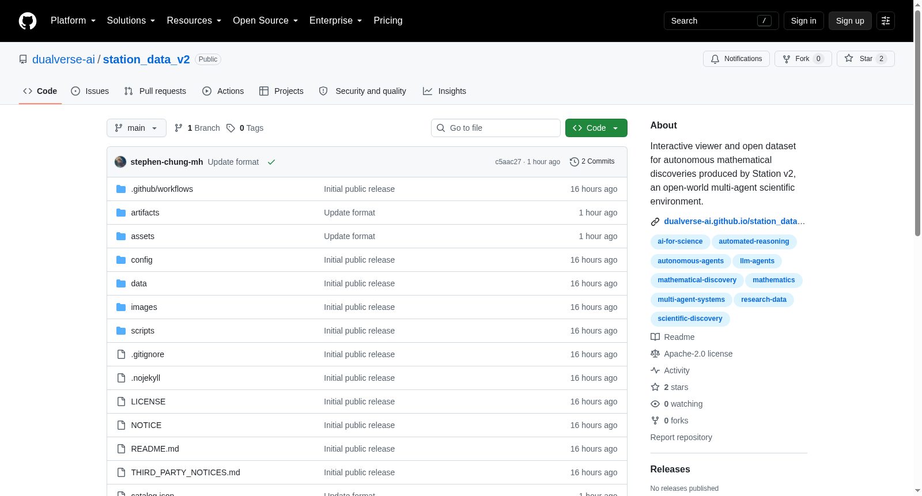The image size is (922, 496).
Task: Select the multi-agent-systems topic tag
Action: click(x=691, y=300)
